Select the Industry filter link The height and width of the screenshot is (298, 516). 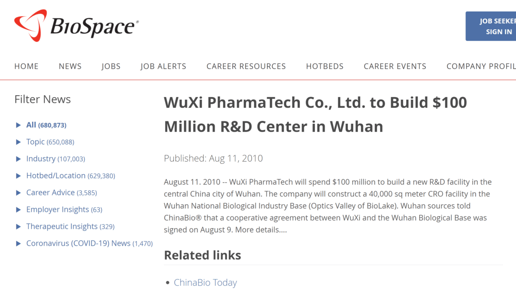coord(41,159)
